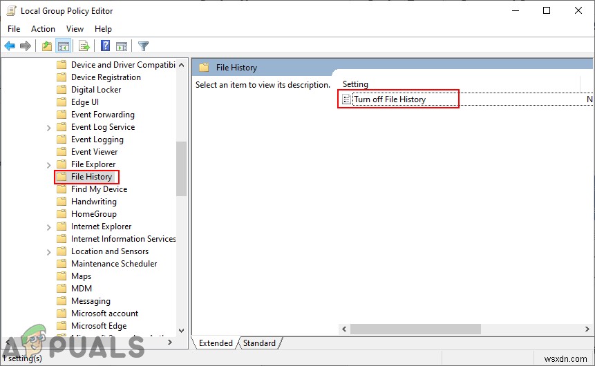Click the Forward arrow toolbar icon
This screenshot has width=595, height=366.
26,46
